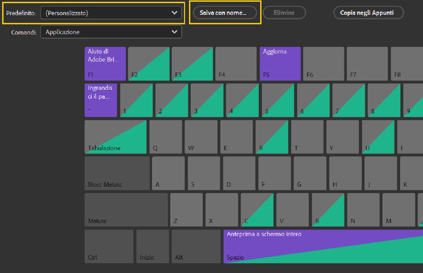Select the E key

coord(237,137)
